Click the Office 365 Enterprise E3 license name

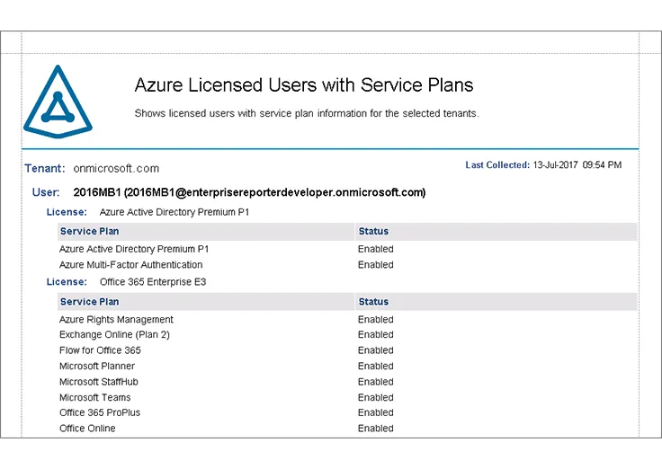pos(153,282)
